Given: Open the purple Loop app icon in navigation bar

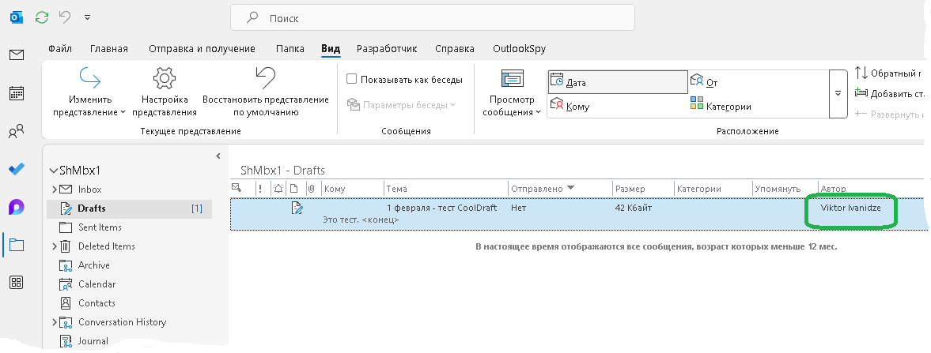Looking at the screenshot, I should [x=17, y=207].
